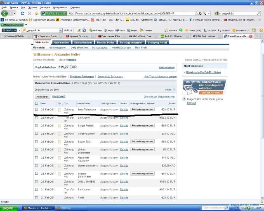The height and width of the screenshot is (211, 264).
Task: Click the euro exchange rate 39.8868 indicator
Action: click(224, 30)
